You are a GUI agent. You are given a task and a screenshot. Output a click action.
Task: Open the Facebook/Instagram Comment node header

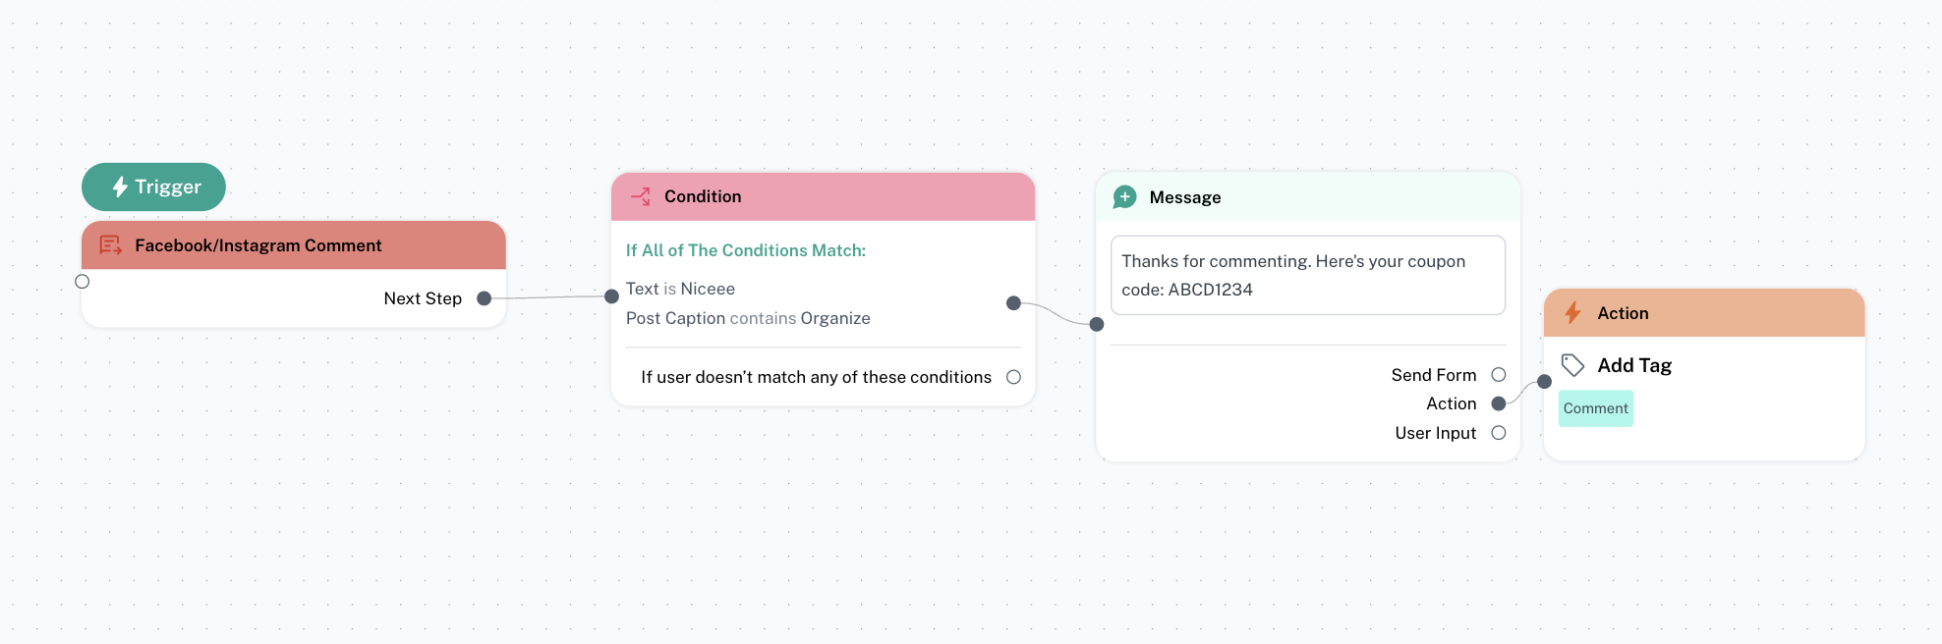pyautogui.click(x=293, y=245)
